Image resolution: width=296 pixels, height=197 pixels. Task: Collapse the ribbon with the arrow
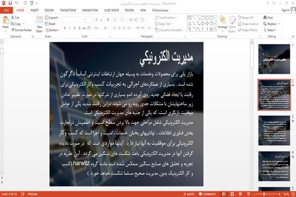[x=293, y=36]
